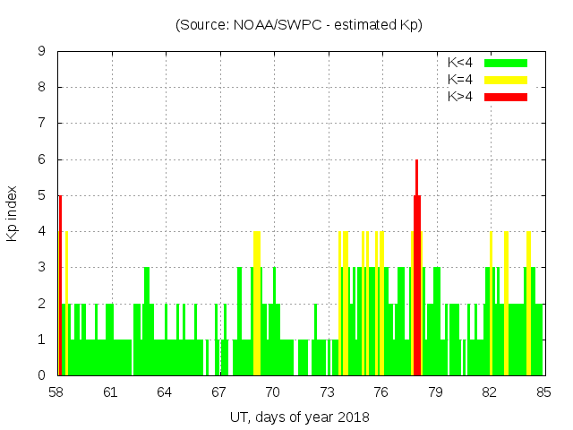Select x-axis tick label 85
Image resolution: width=573 pixels, height=430 pixels.
543,392
